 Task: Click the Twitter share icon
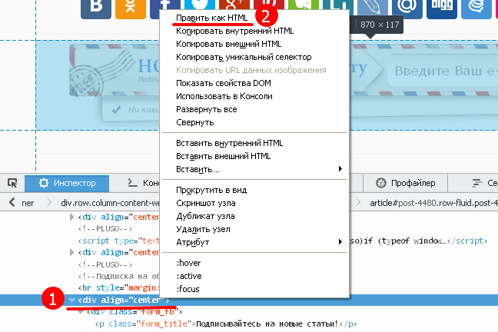tap(200, 5)
